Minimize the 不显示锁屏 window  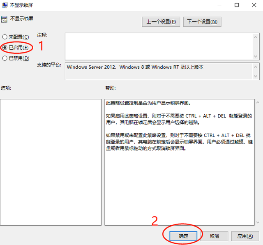(219, 5)
